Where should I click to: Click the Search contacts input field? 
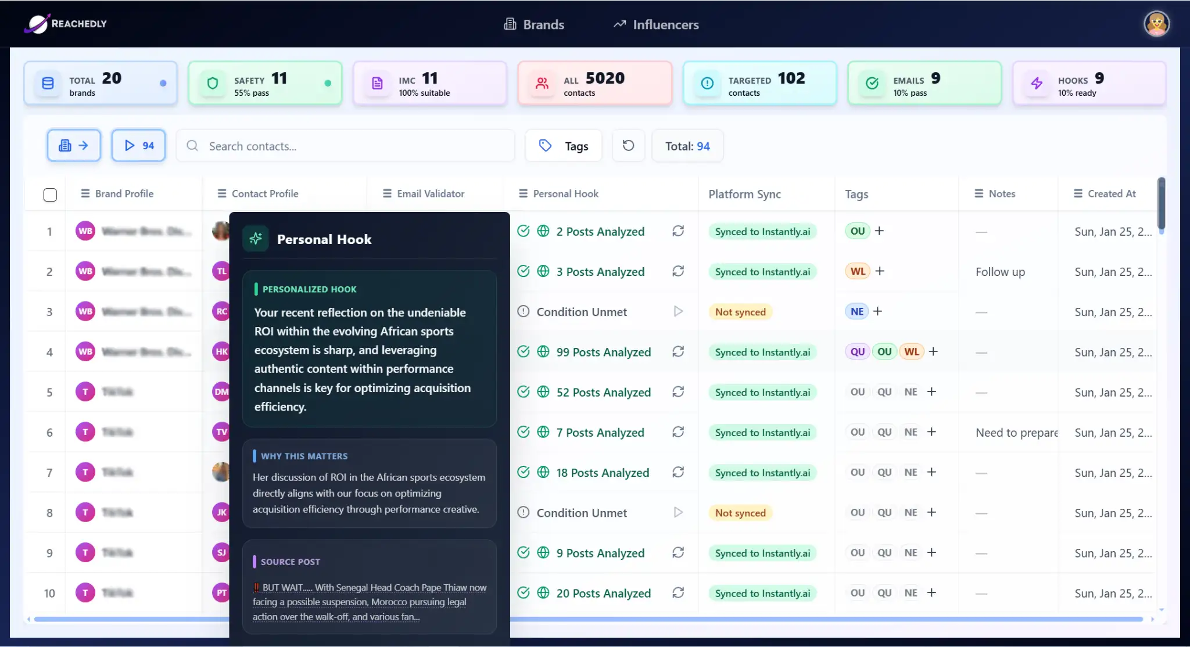pos(346,146)
